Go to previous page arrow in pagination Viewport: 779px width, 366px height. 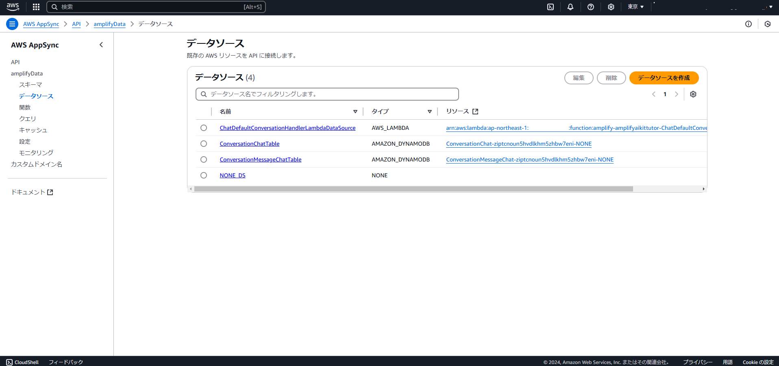(x=654, y=94)
